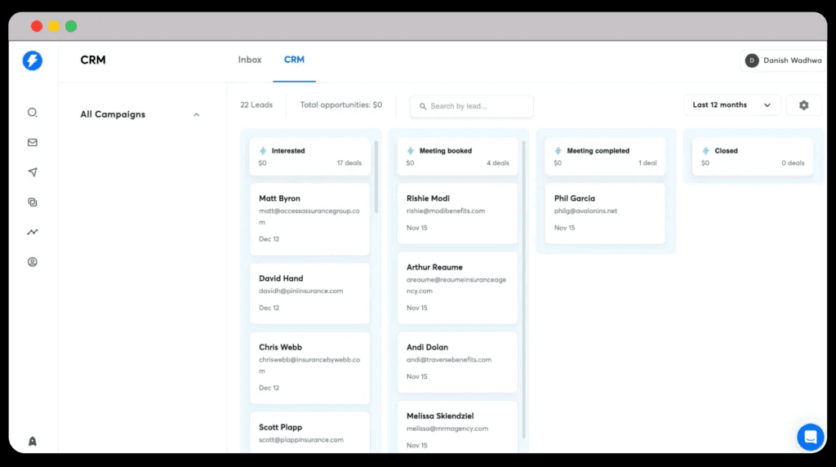Click email scott@plappinsurance.com
Image resolution: width=836 pixels, height=467 pixels.
tap(301, 440)
